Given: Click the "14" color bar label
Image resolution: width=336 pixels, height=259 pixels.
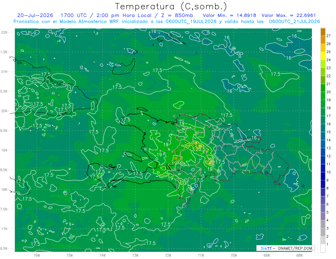Looking at the screenshot, I should 329,140.
